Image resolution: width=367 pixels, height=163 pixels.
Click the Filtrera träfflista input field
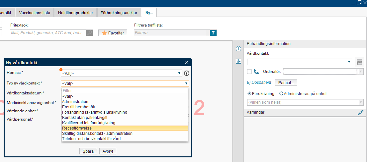click(172, 33)
